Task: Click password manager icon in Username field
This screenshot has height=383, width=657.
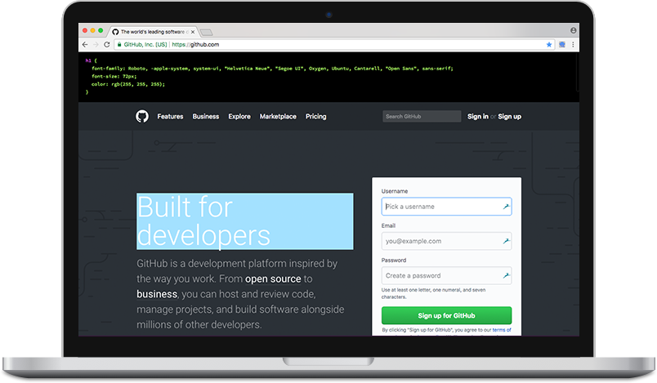Action: pos(506,207)
